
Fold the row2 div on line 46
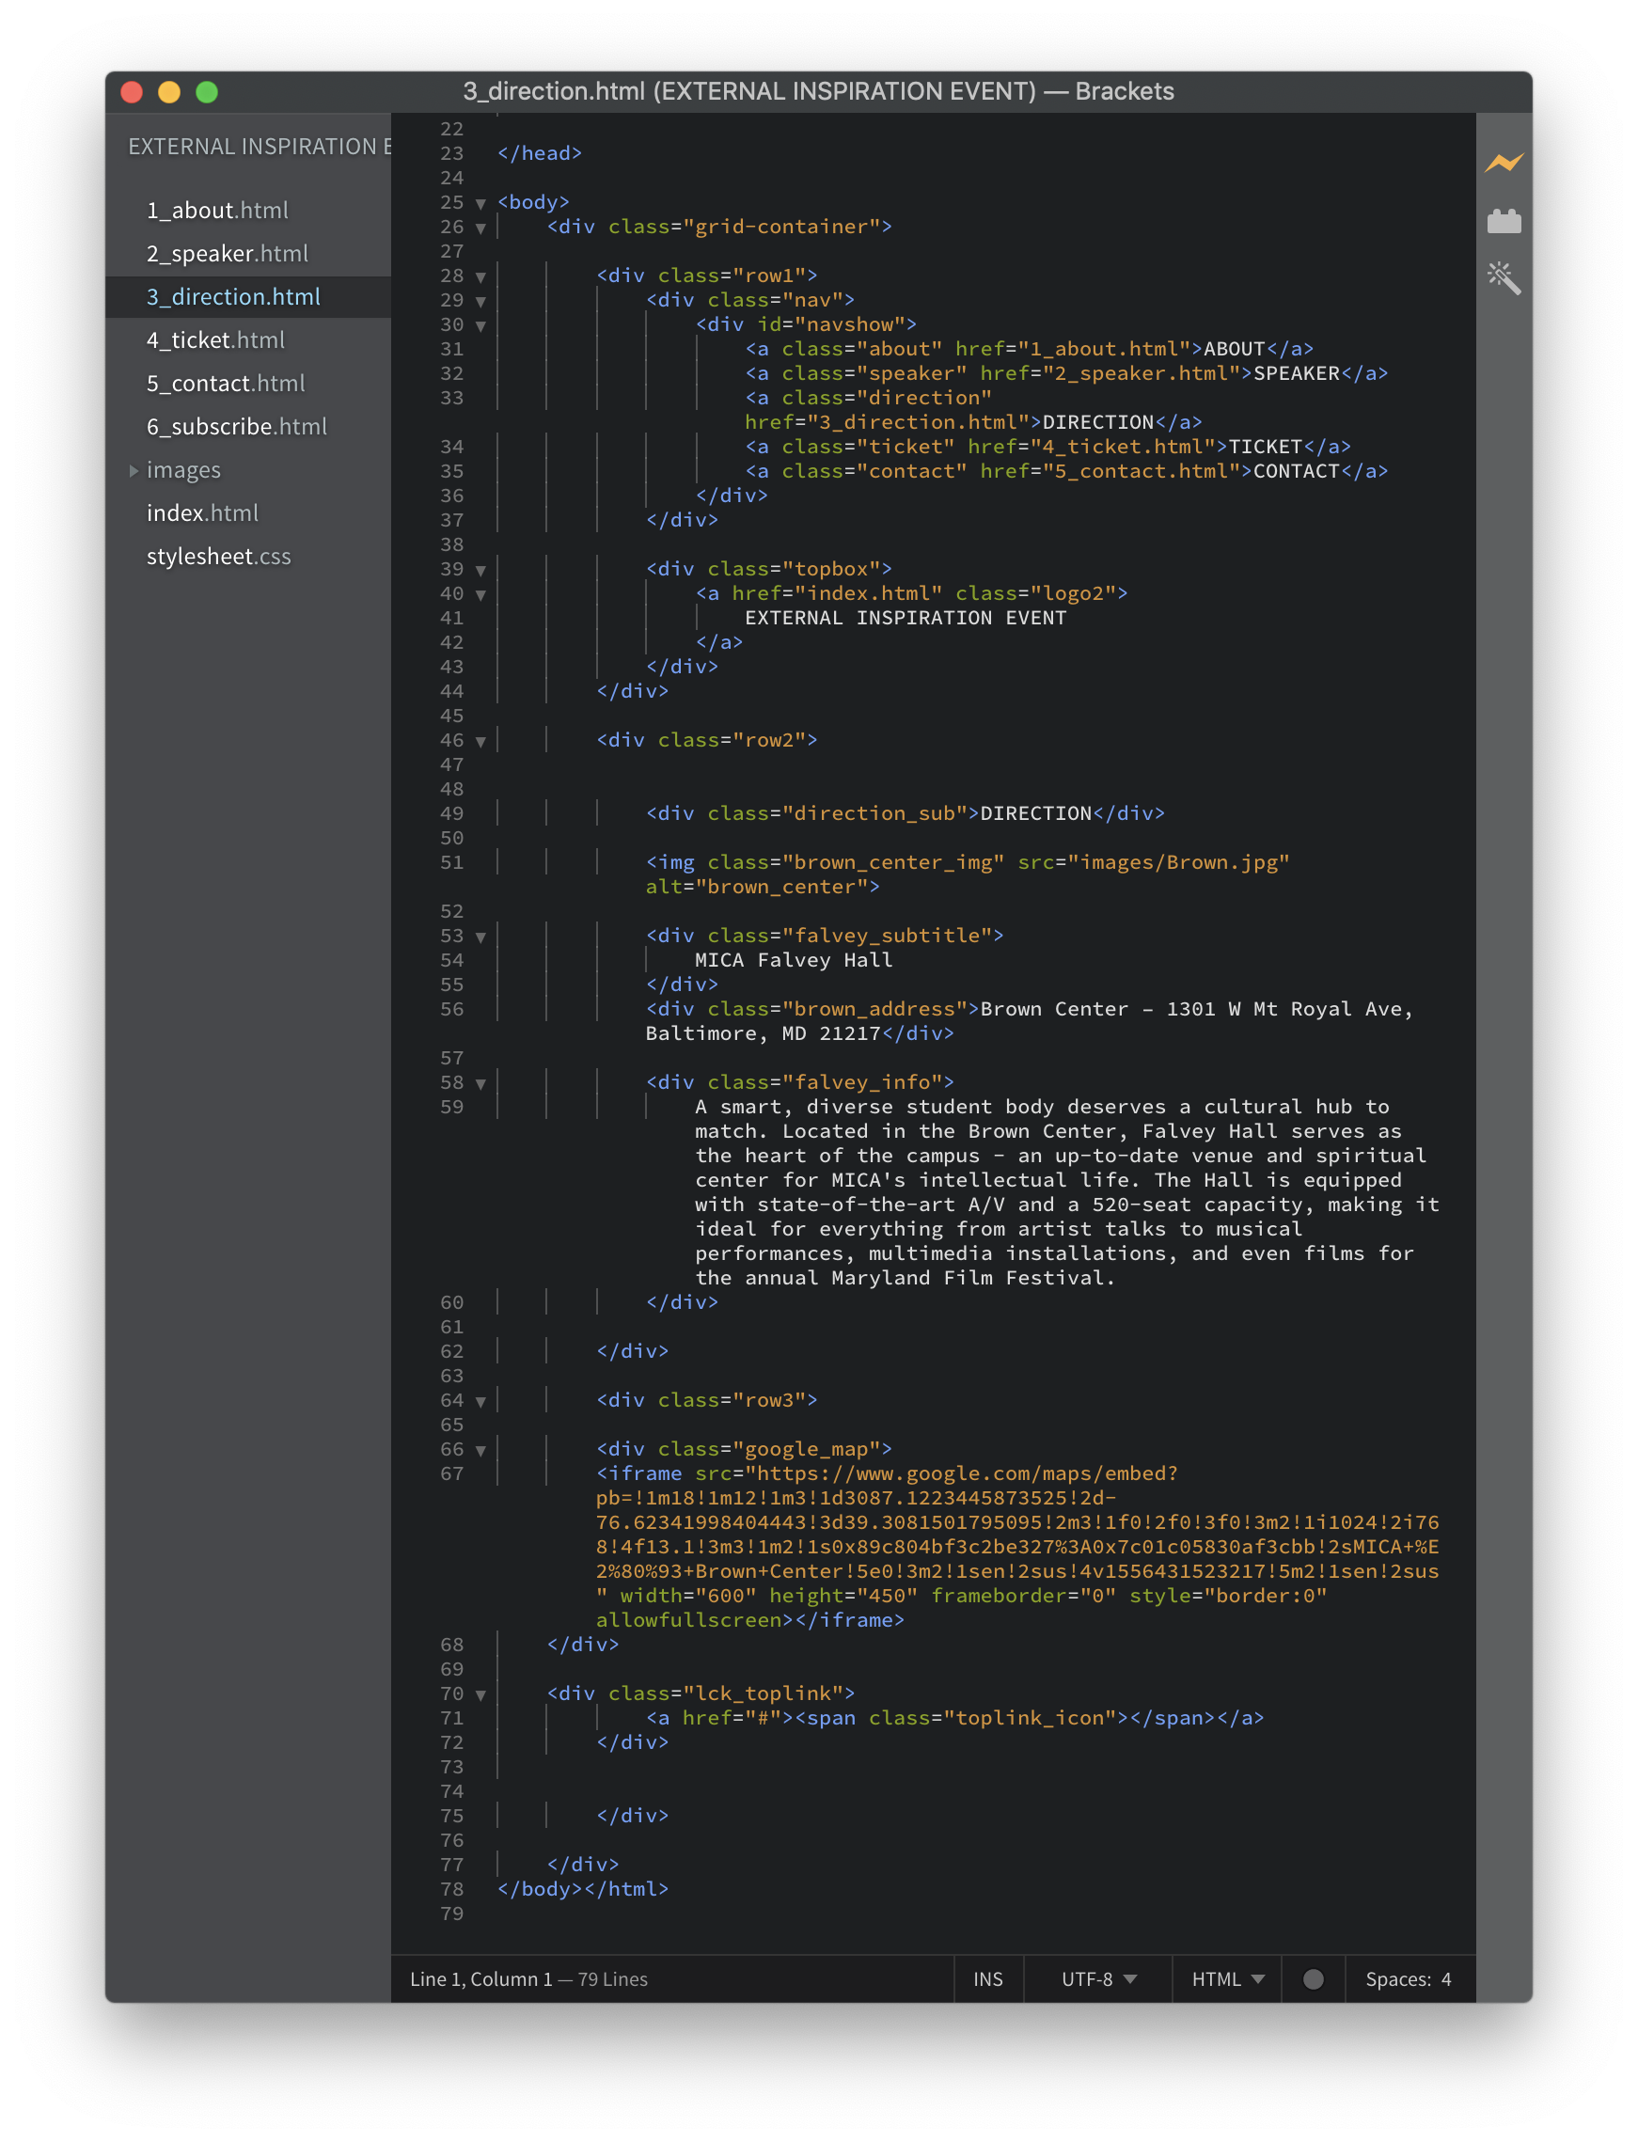point(480,741)
